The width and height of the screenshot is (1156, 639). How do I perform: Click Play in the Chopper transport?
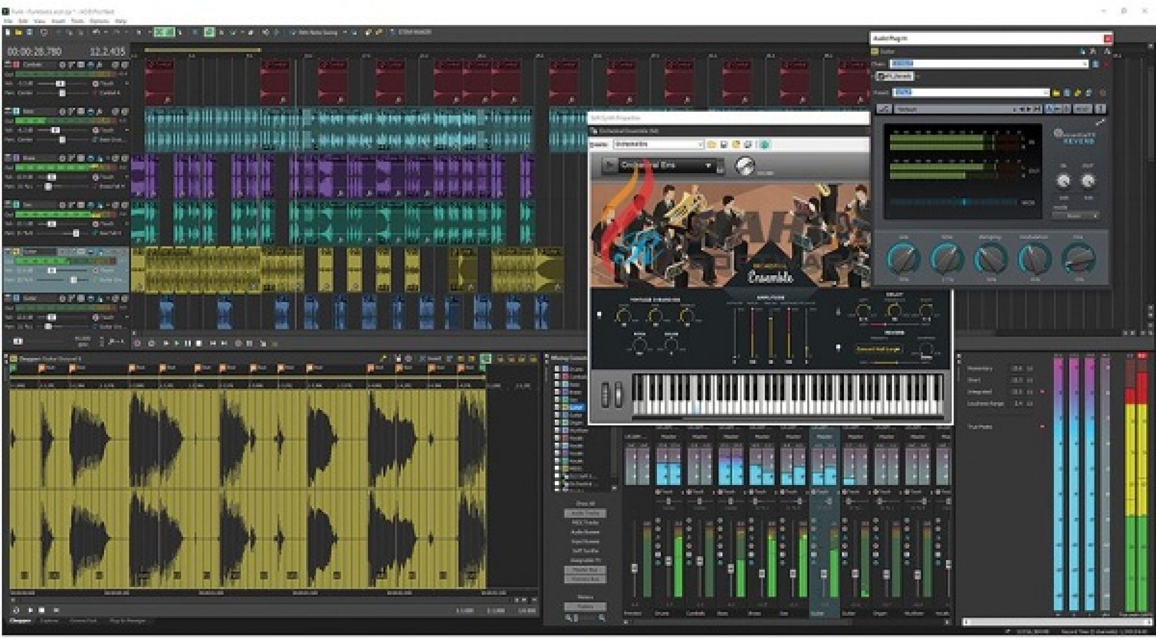[x=30, y=610]
